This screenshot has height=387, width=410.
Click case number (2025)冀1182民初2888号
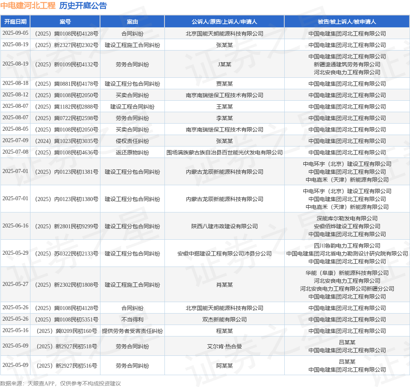(x=67, y=107)
